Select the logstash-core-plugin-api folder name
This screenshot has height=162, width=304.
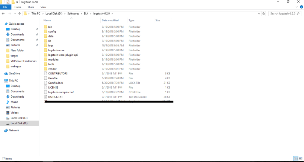63,55
